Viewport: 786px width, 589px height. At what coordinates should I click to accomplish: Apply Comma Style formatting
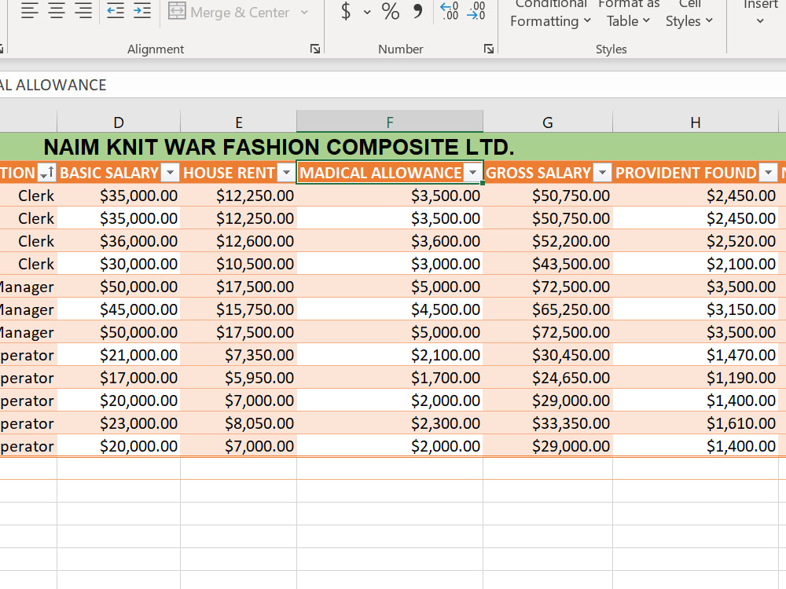pyautogui.click(x=417, y=11)
